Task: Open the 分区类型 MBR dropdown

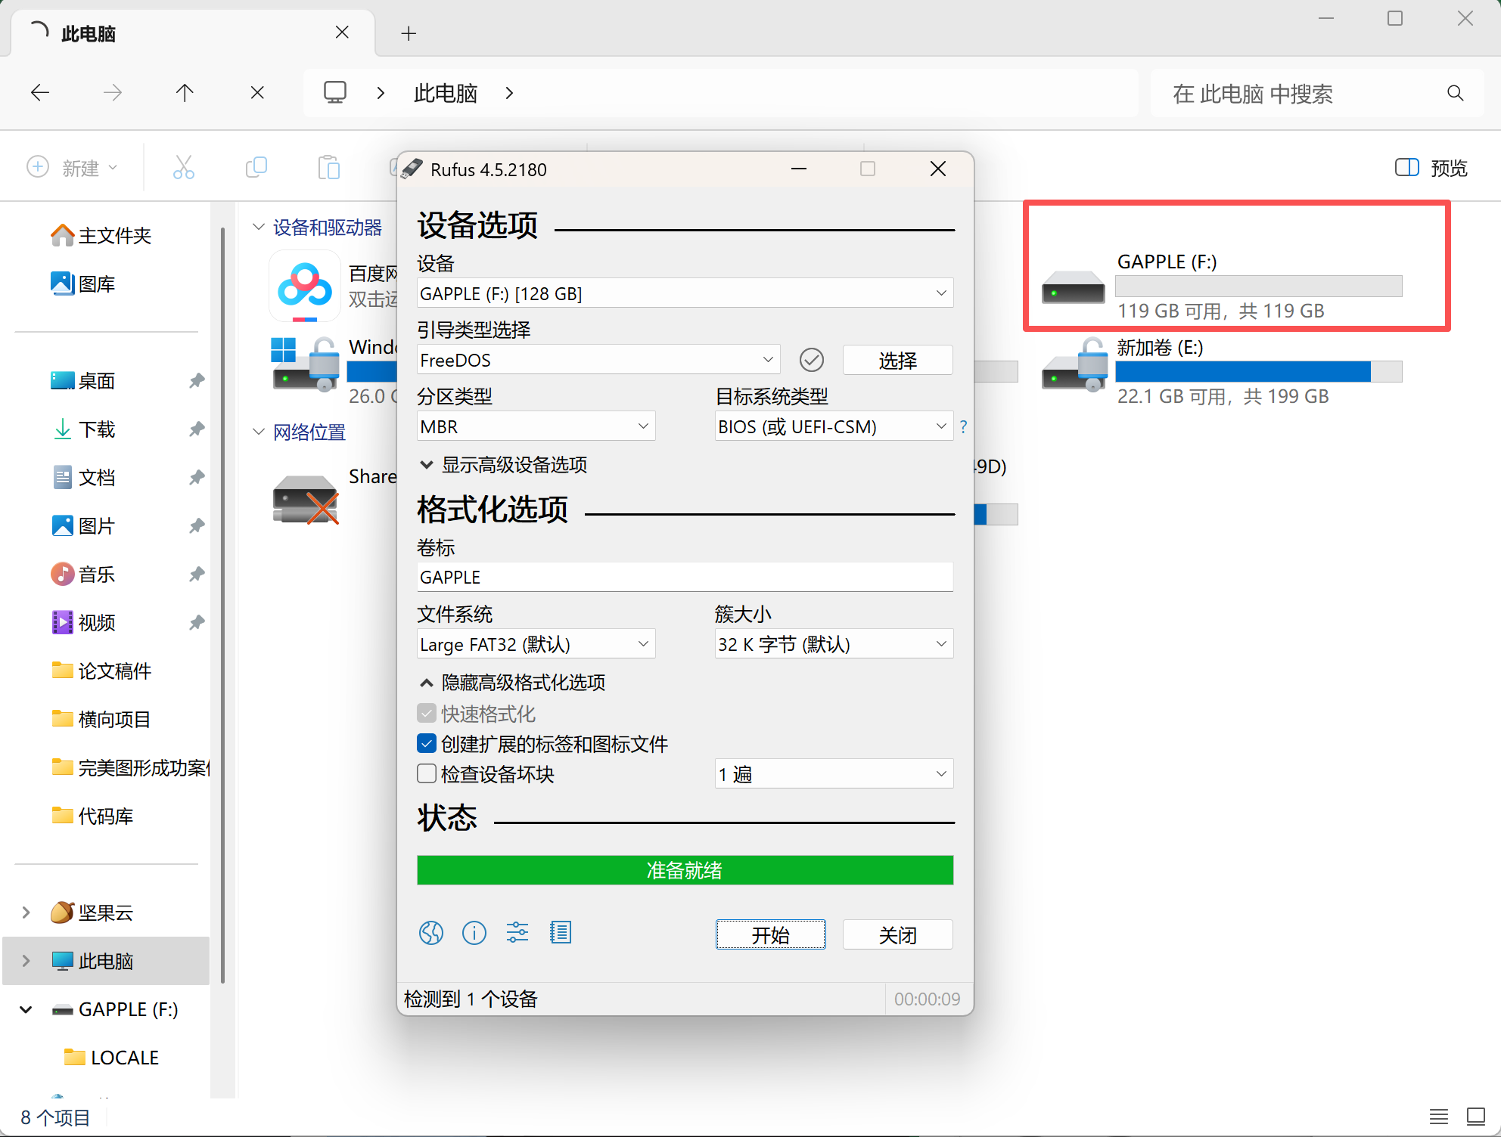Action: pyautogui.click(x=536, y=426)
